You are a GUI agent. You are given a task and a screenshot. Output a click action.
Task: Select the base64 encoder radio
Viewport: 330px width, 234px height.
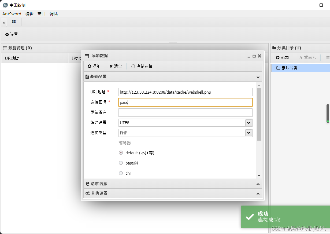[121, 163]
